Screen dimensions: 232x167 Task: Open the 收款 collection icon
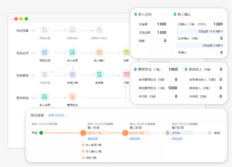126,52
